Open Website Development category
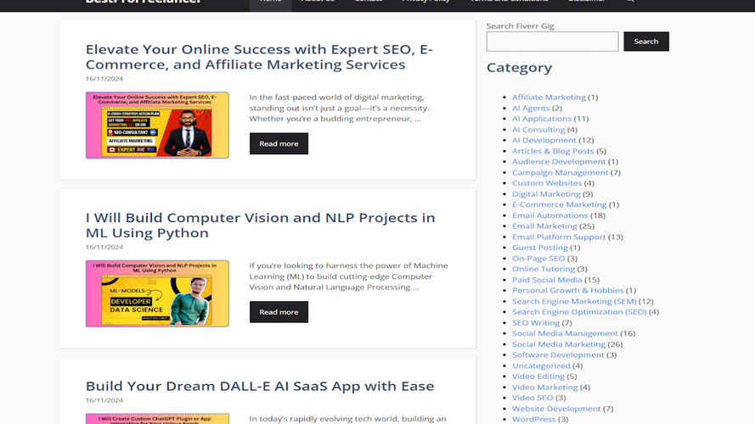Image resolution: width=755 pixels, height=424 pixels. coord(556,409)
